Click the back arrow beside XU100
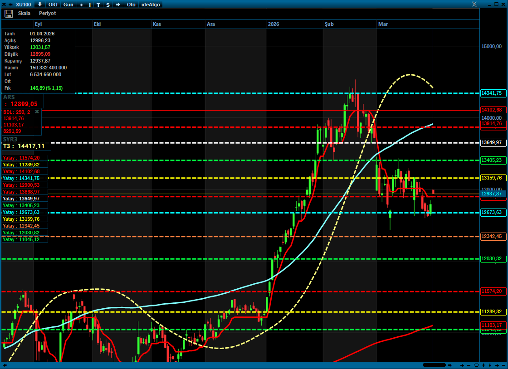This screenshot has height=369, width=508. coord(10,5)
